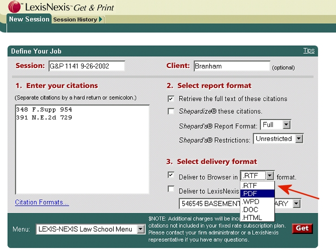336x251 pixels.
Task: Click the red Get button
Action: (302, 228)
